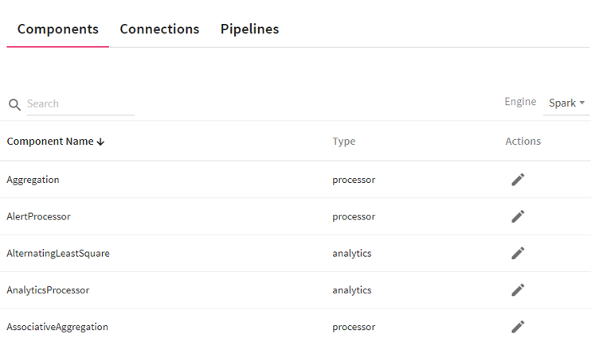
Task: Click edit pencil for AnalyticsProcessor
Action: pyautogui.click(x=518, y=289)
